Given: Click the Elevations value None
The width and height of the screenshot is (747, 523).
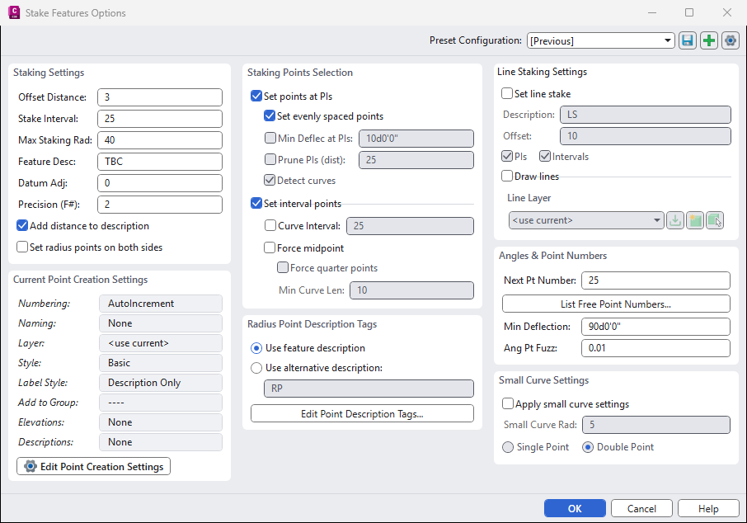Looking at the screenshot, I should (x=161, y=422).
